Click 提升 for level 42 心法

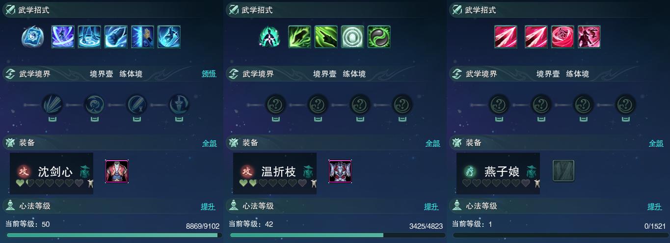click(x=431, y=207)
